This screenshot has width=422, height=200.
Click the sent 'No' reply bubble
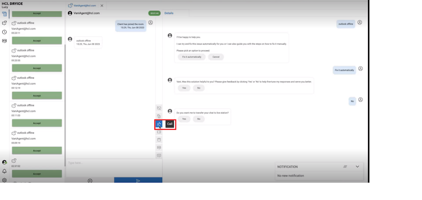352,101
